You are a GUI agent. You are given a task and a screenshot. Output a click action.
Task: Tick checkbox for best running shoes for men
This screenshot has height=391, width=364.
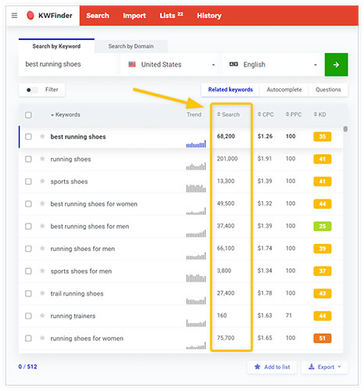[28, 226]
